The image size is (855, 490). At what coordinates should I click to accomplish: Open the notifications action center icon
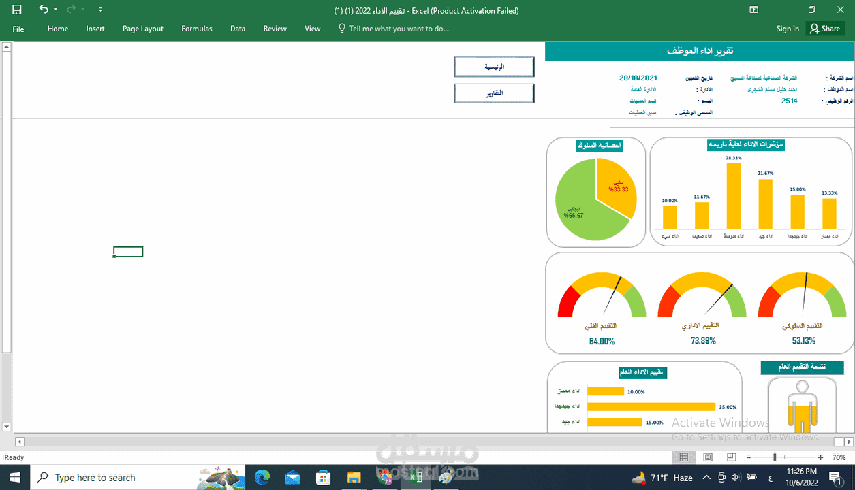tap(835, 478)
